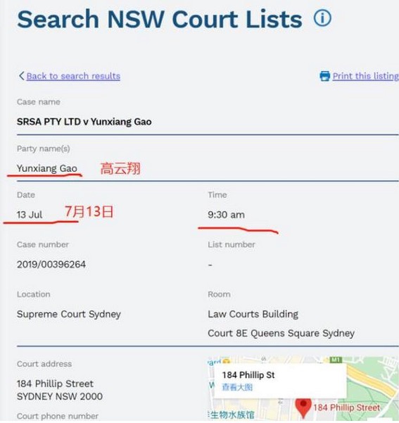Click the Supreme Court Sydney location text

(69, 314)
